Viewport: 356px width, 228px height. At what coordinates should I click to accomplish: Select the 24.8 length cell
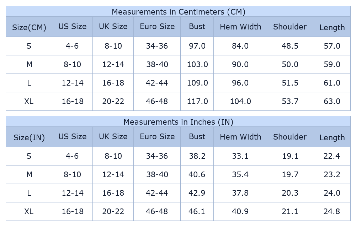[x=332, y=212]
